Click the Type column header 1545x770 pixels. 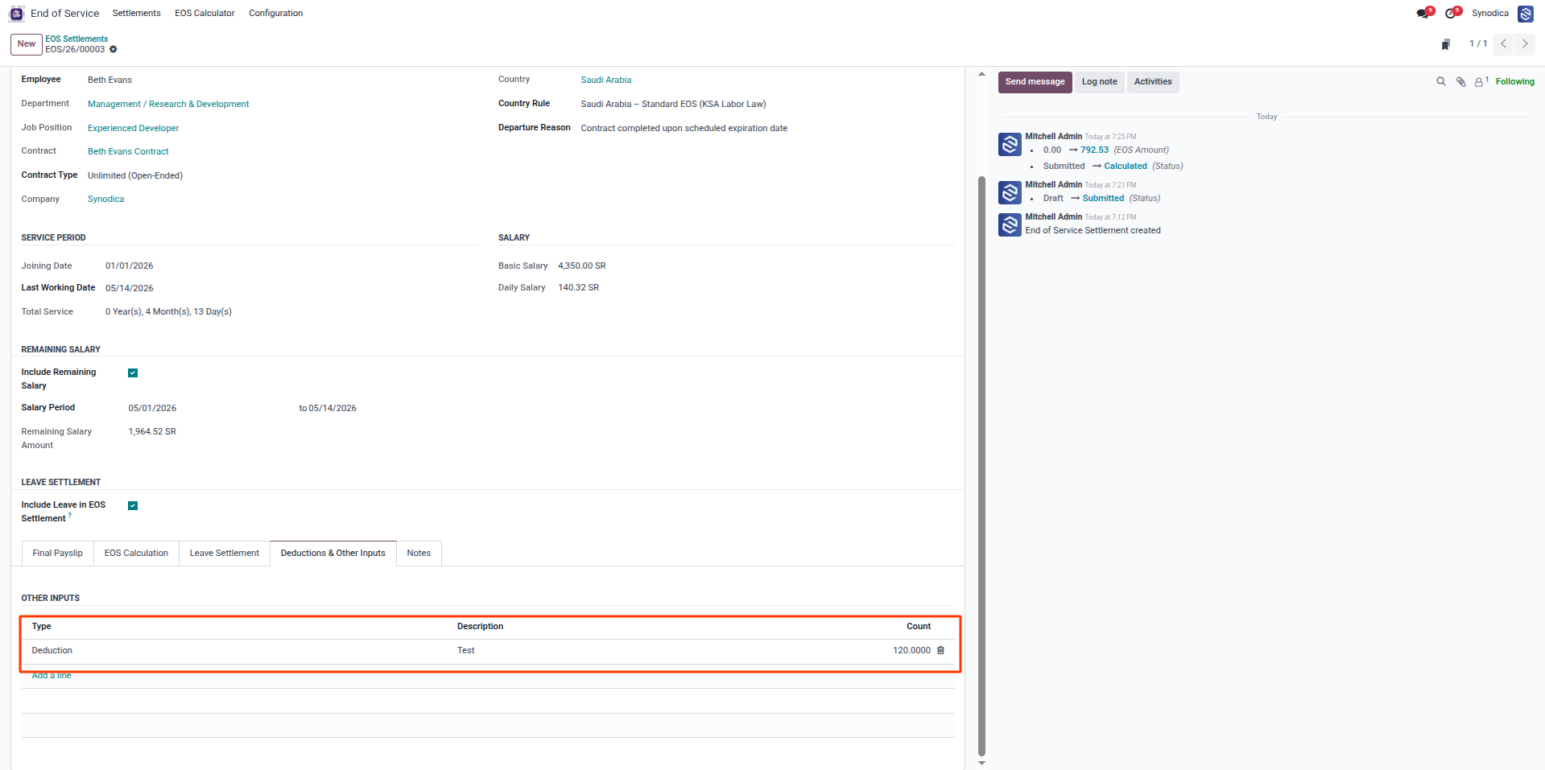point(41,627)
